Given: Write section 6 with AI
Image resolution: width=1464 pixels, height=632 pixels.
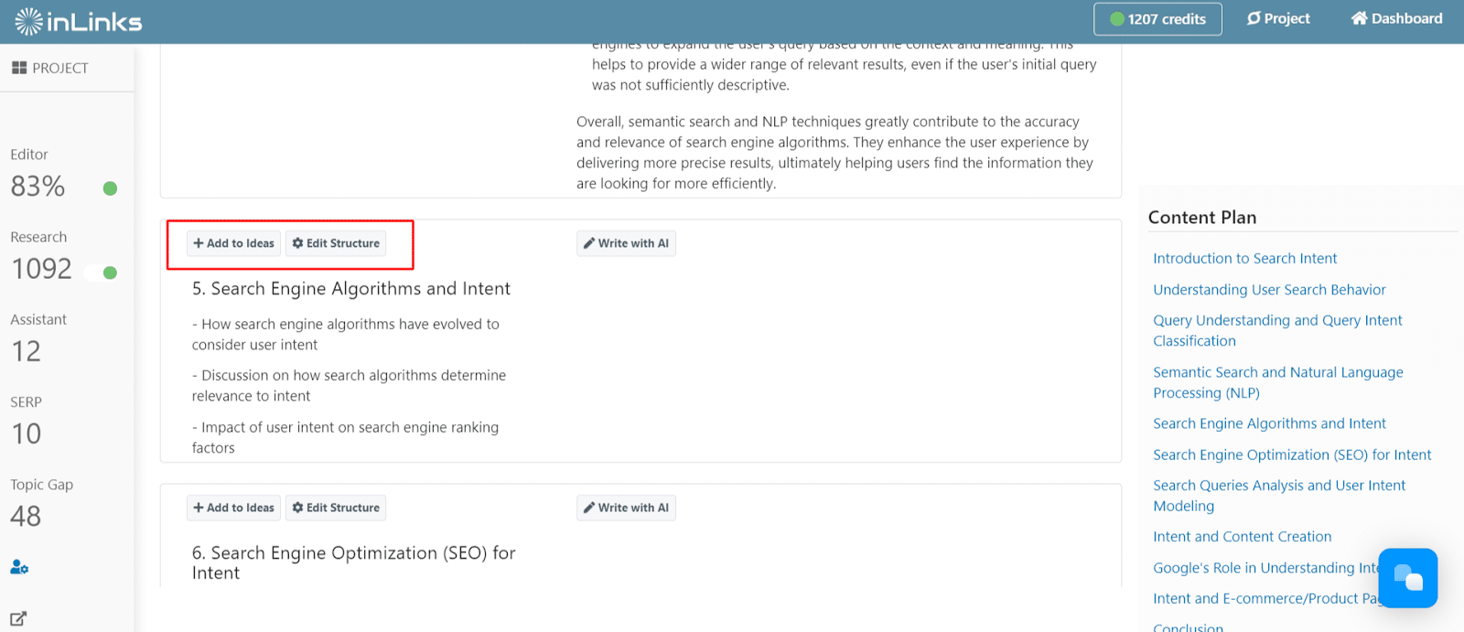Looking at the screenshot, I should (x=626, y=508).
